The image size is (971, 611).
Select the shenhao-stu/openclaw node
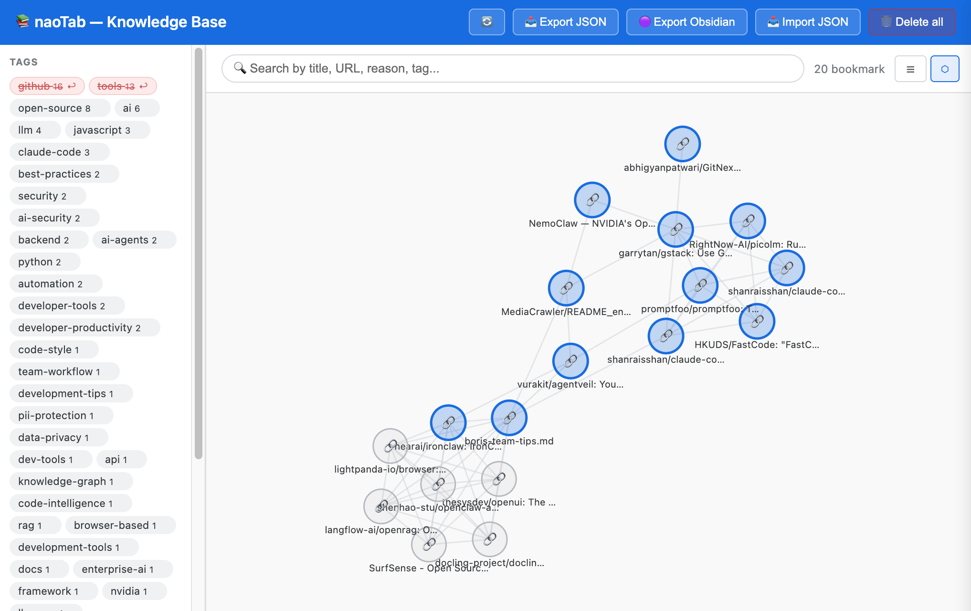tap(438, 484)
